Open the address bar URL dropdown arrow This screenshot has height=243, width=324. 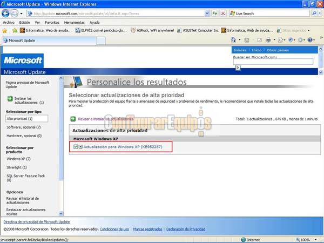[207, 13]
